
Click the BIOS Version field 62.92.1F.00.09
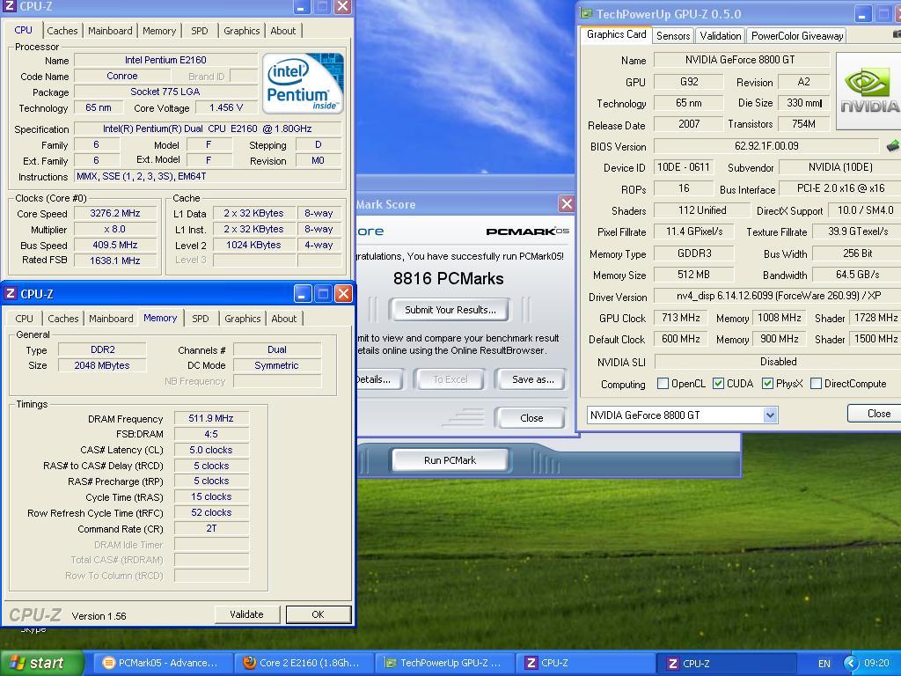[x=766, y=146]
